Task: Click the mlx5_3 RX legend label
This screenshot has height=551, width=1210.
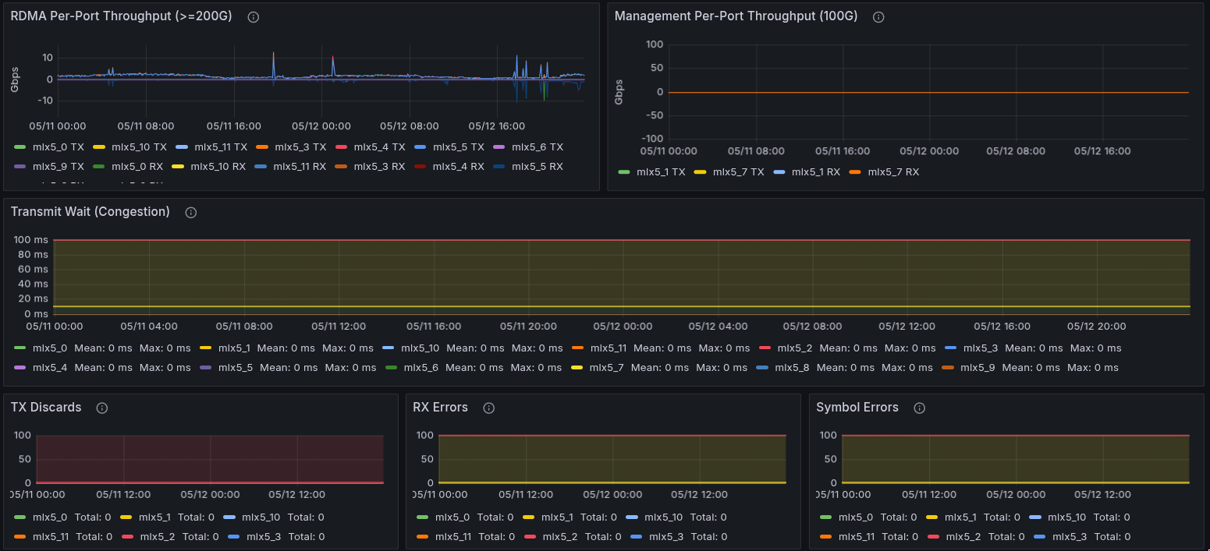Action: click(x=379, y=166)
